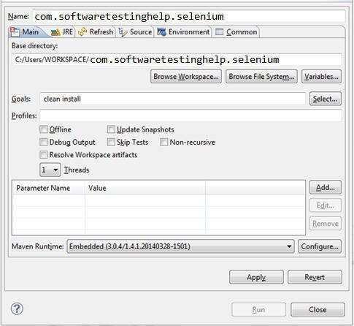This screenshot has height=326, width=354.
Task: Click the JRE tab icon
Action: 55,32
